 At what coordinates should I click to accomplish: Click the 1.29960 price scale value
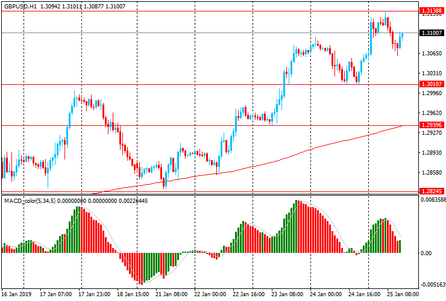432,93
